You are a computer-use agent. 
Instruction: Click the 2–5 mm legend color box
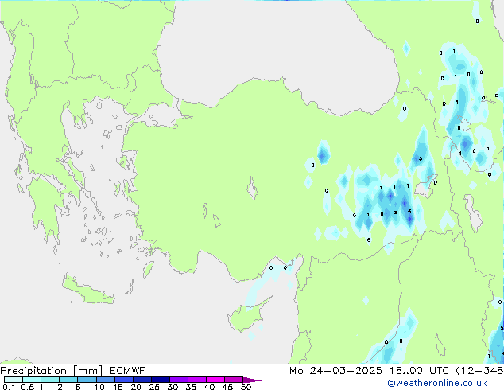pos(68,380)
